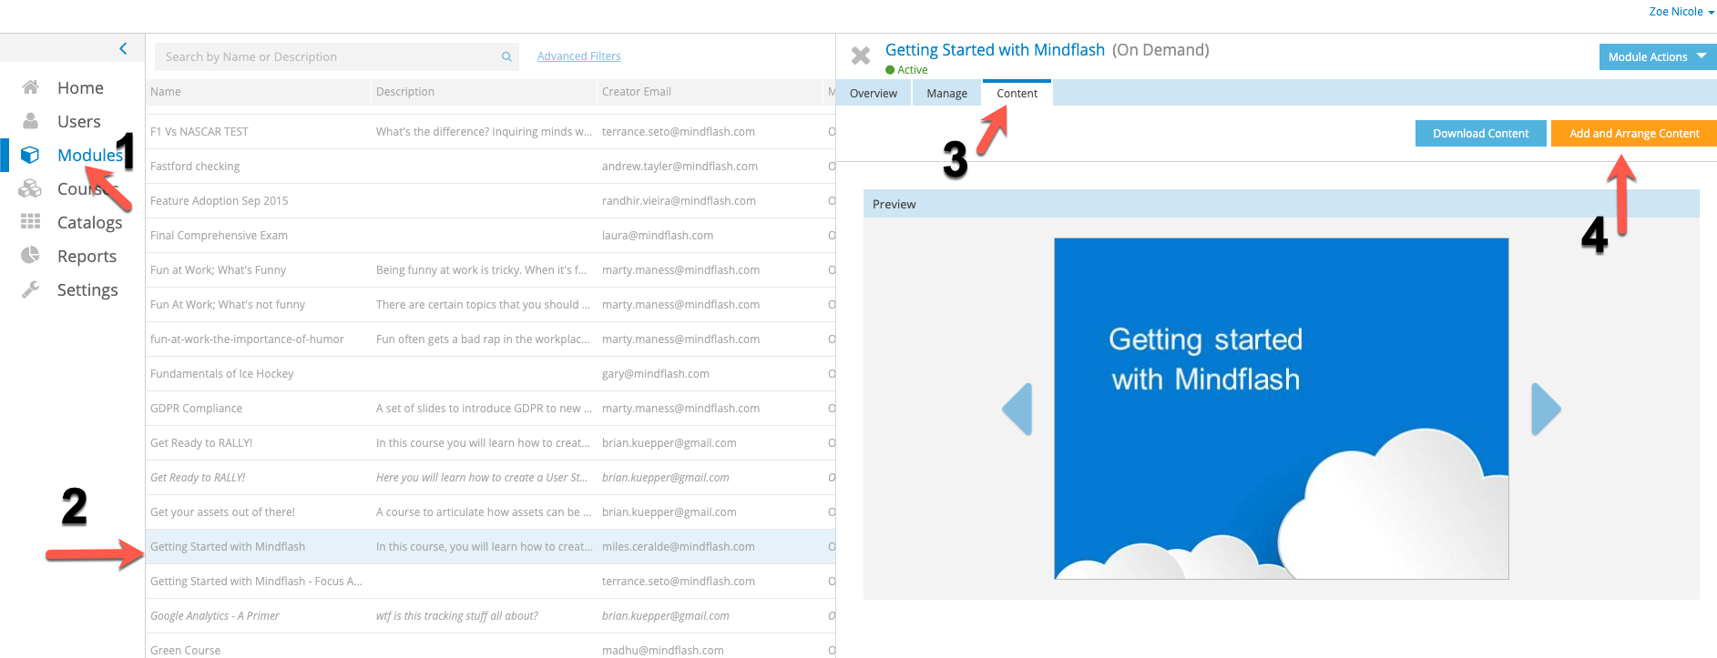The height and width of the screenshot is (658, 1717).
Task: Click madhu@mindflash.com email cell
Action: pos(663,651)
